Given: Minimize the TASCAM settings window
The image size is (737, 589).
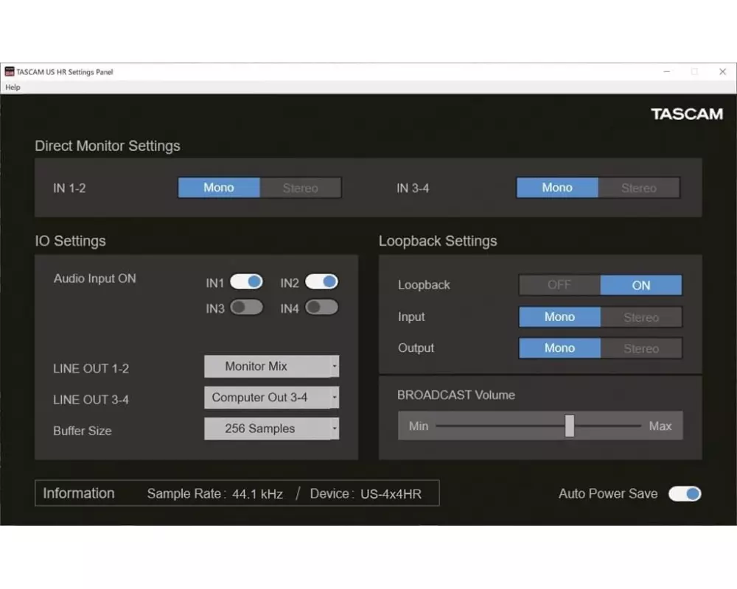Looking at the screenshot, I should (x=666, y=72).
